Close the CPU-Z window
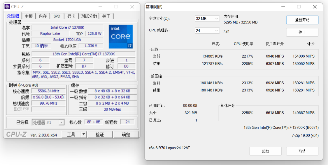328x165 pixels. coord(132,7)
